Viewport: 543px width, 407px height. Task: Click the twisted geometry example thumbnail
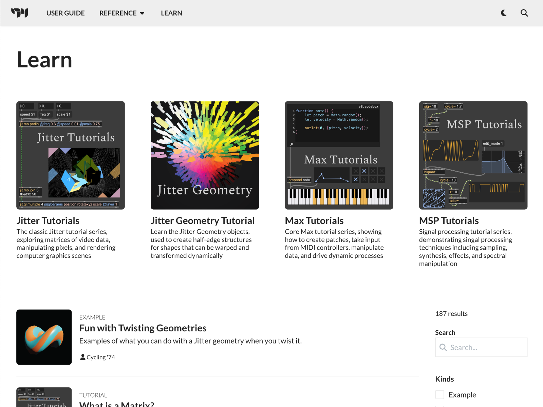coord(44,337)
